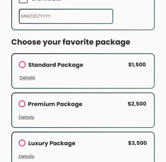Show Details beneath Luxury Package

point(27,157)
